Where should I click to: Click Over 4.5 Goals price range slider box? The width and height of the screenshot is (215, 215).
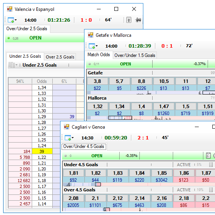[107, 209]
